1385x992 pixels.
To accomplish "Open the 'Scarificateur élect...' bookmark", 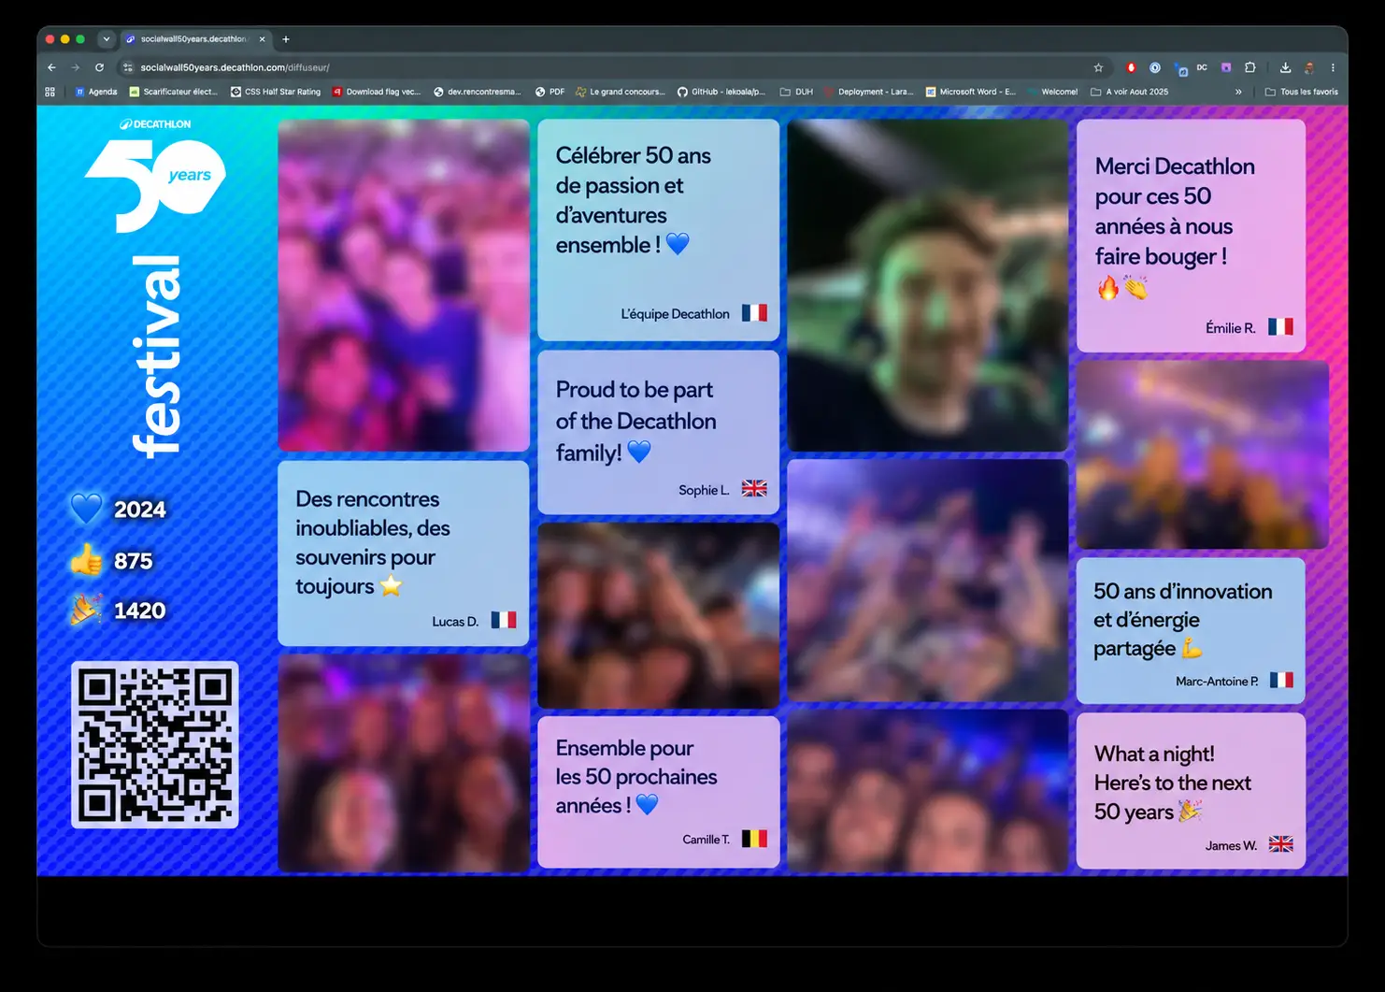I will pyautogui.click(x=173, y=92).
